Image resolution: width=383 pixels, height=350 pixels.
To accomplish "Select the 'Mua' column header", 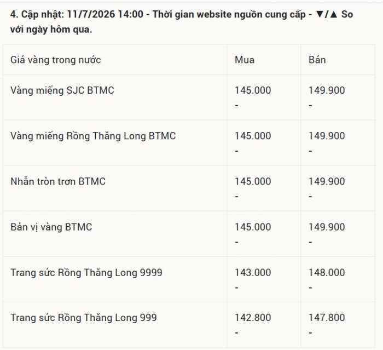I will click(x=245, y=60).
